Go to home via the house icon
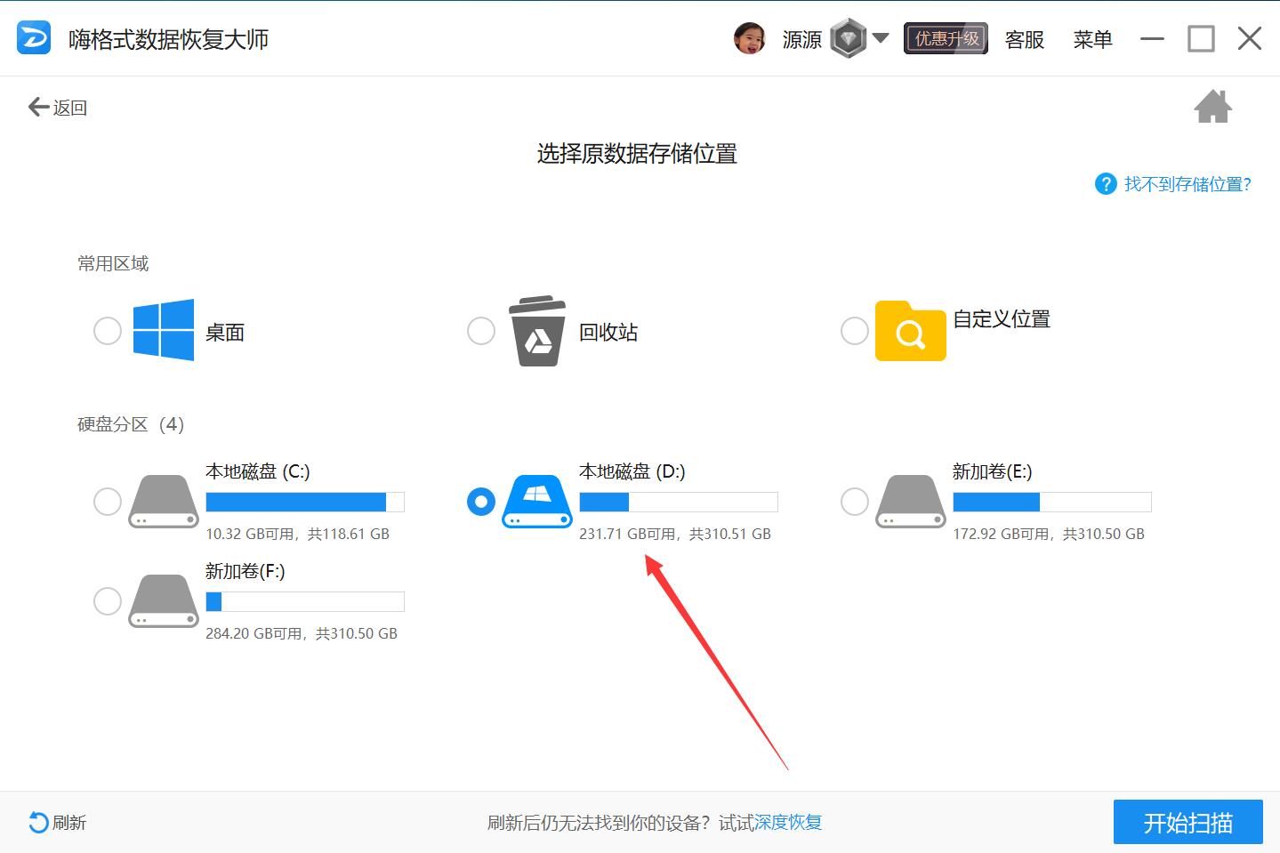 click(1212, 107)
